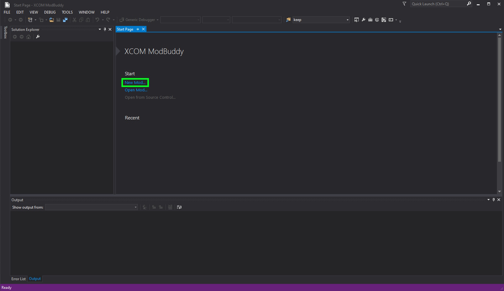Click the Paste clipboard icon
The height and width of the screenshot is (291, 504).
pyautogui.click(x=88, y=20)
